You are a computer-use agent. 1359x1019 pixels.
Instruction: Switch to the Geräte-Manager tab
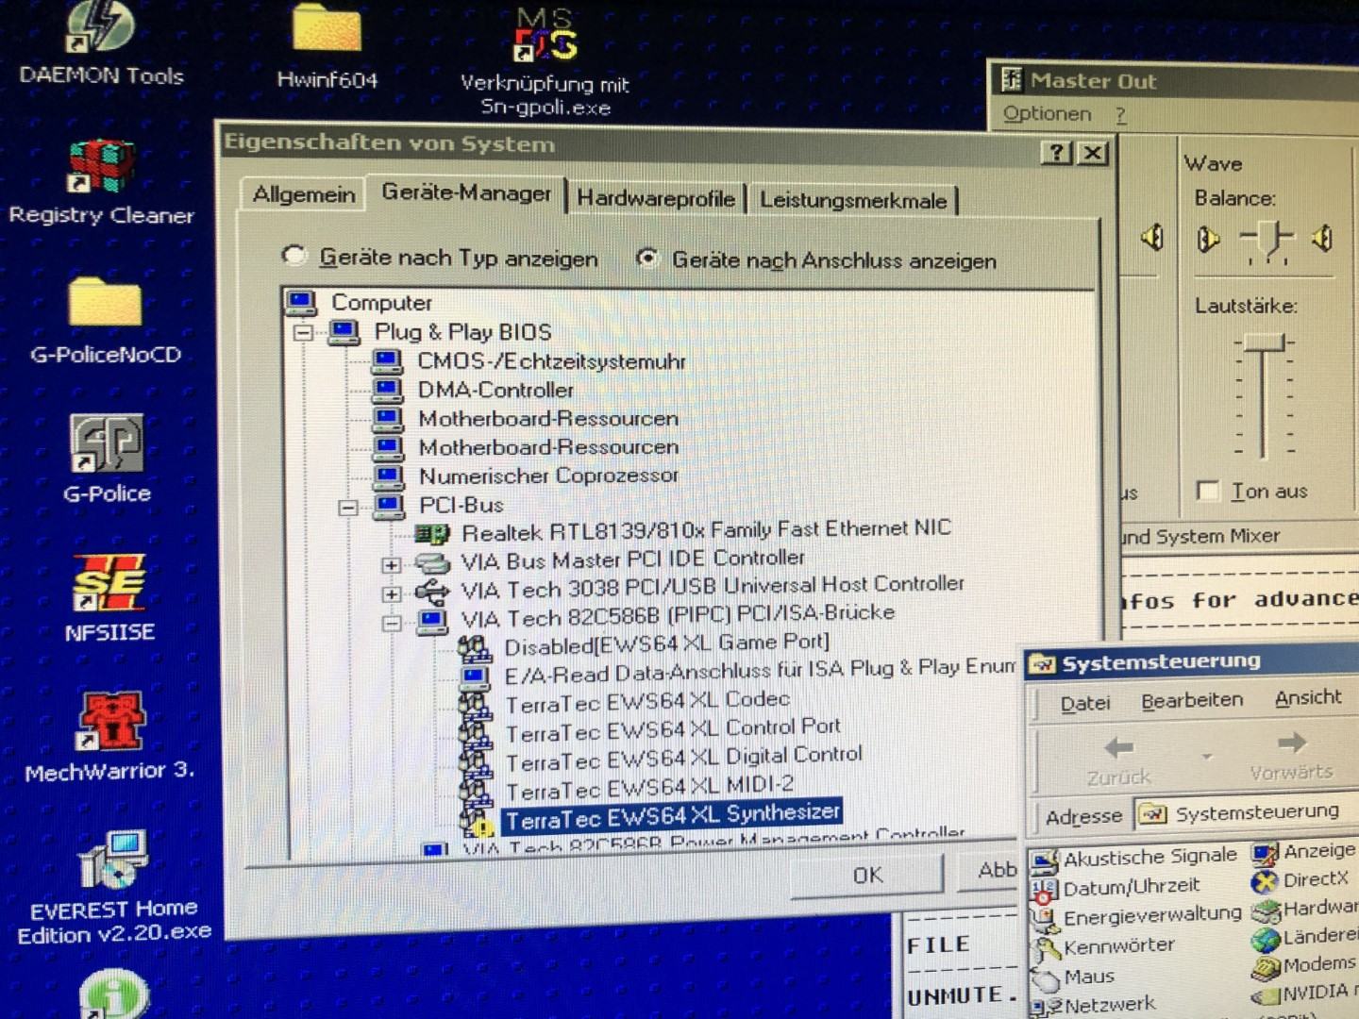pos(466,193)
